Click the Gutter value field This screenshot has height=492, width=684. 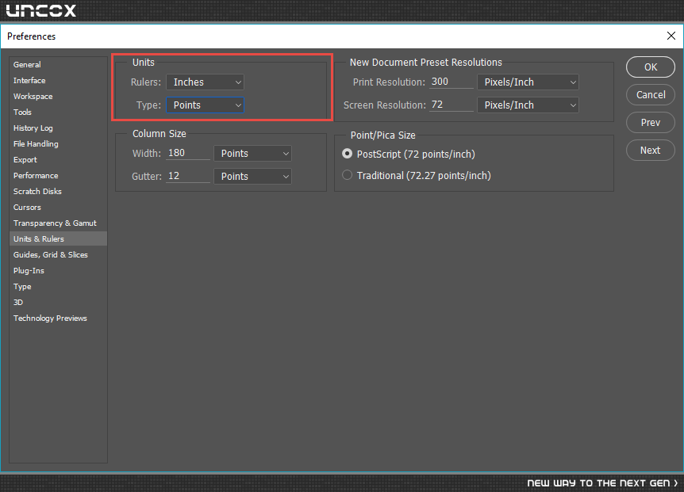click(188, 177)
